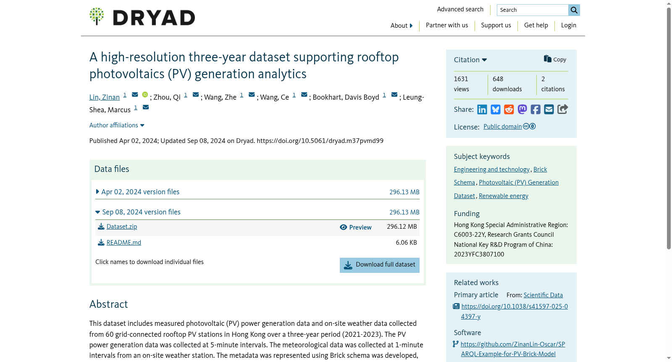This screenshot has width=672, height=362.
Task: Share dataset on Mastodon
Action: 522,110
